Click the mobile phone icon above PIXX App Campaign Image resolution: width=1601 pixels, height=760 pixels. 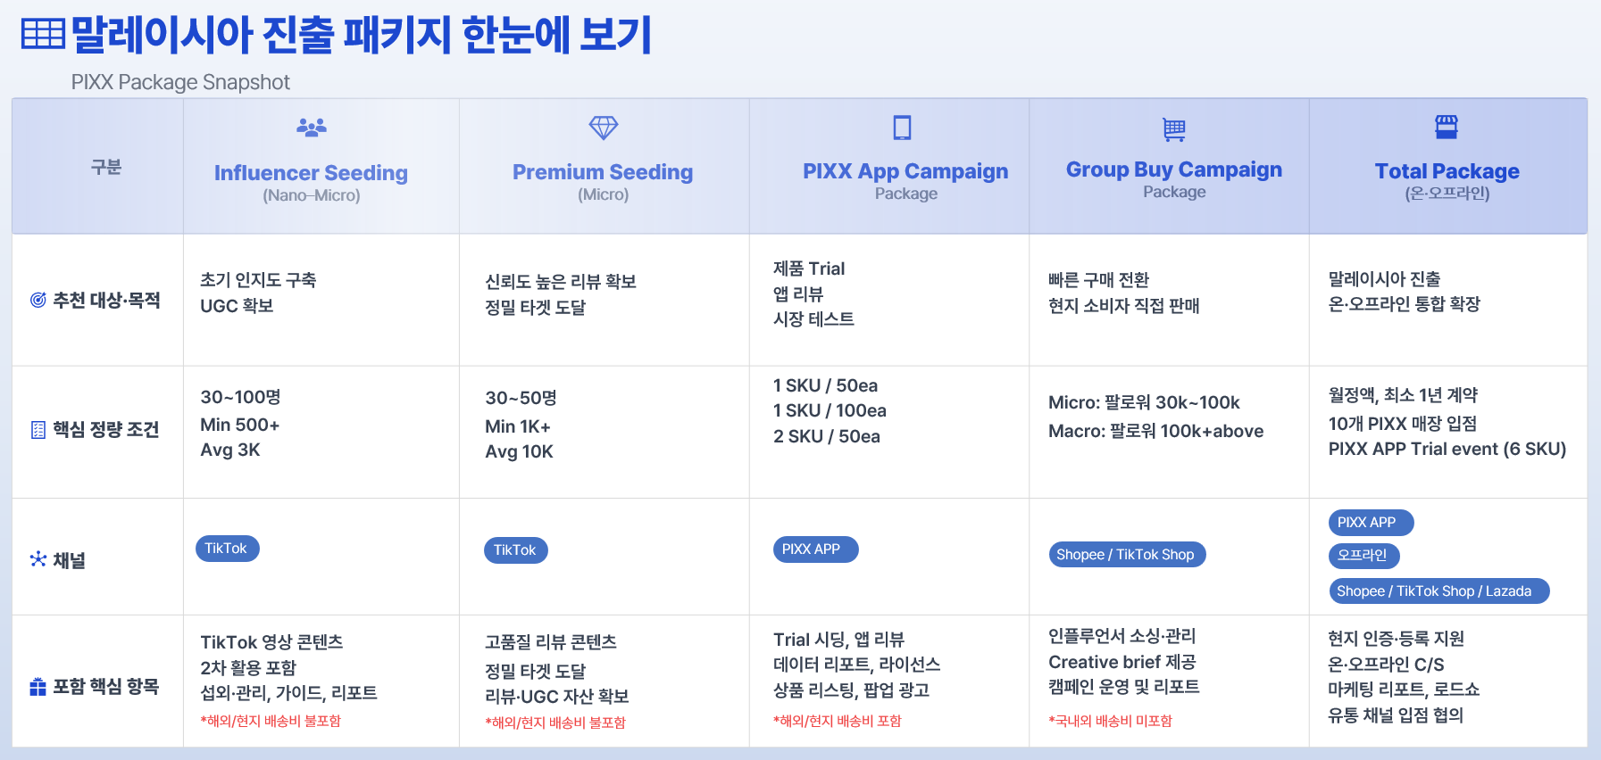coord(903,128)
